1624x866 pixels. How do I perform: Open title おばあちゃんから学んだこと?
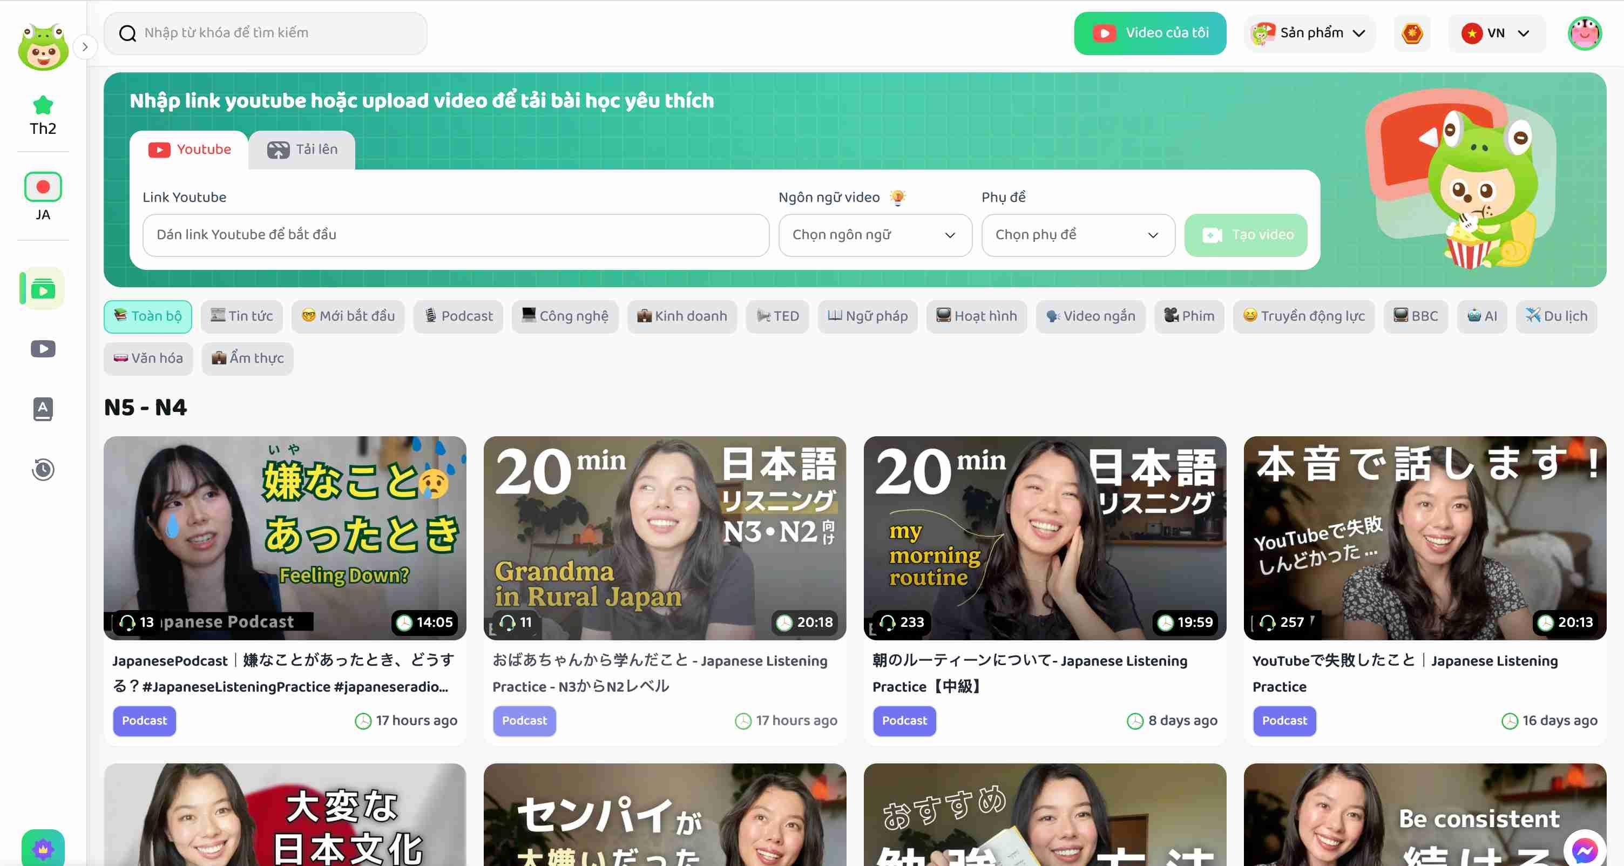coord(660,674)
